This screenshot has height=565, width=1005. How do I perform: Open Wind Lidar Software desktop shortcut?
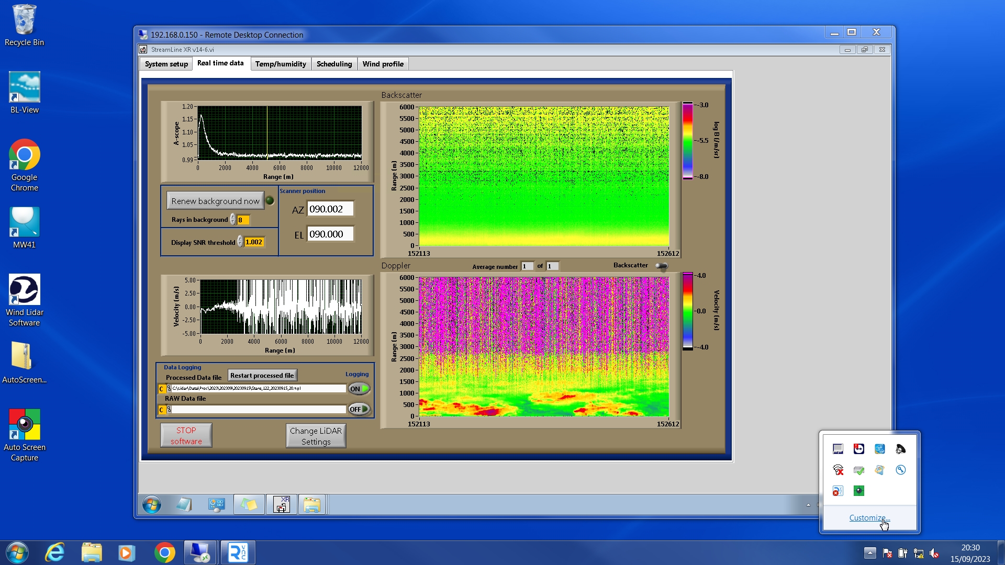(24, 290)
